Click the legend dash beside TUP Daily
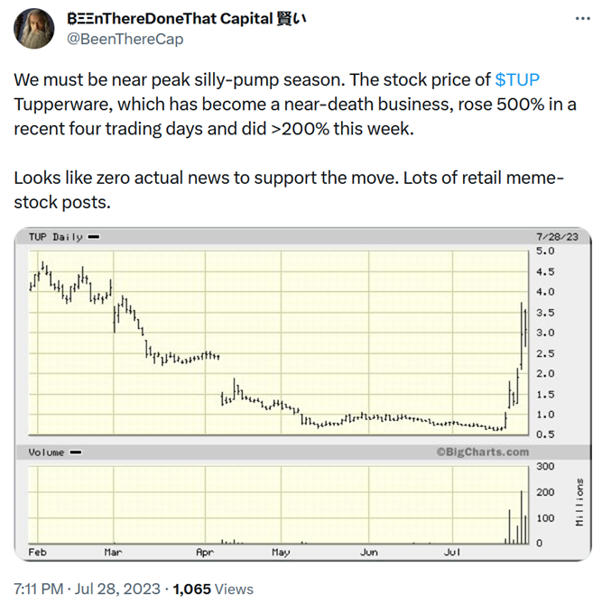The width and height of the screenshot is (602, 603). tap(93, 237)
